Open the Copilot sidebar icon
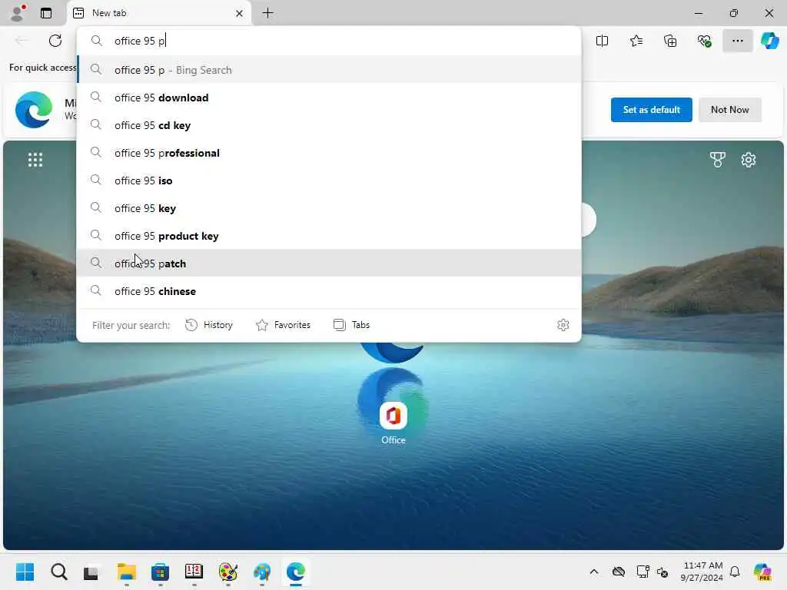This screenshot has width=787, height=590. tap(769, 41)
